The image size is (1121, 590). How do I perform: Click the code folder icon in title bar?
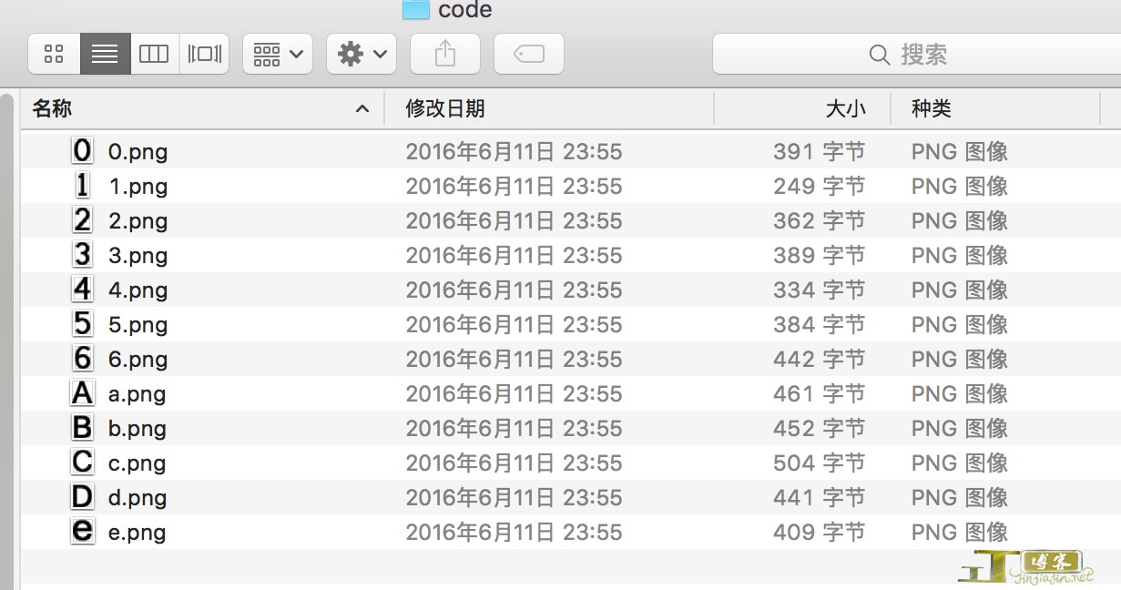pyautogui.click(x=418, y=11)
